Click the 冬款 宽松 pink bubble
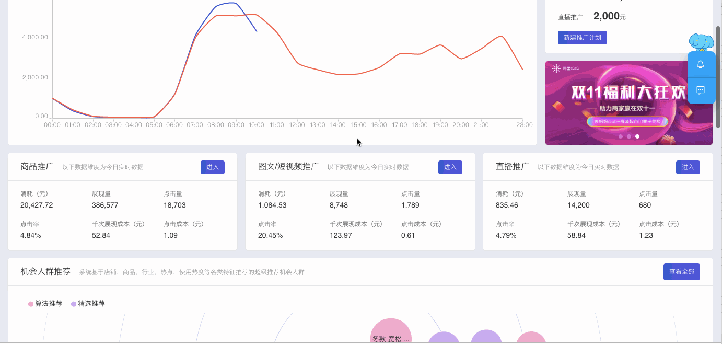The height and width of the screenshot is (344, 722). click(391, 331)
